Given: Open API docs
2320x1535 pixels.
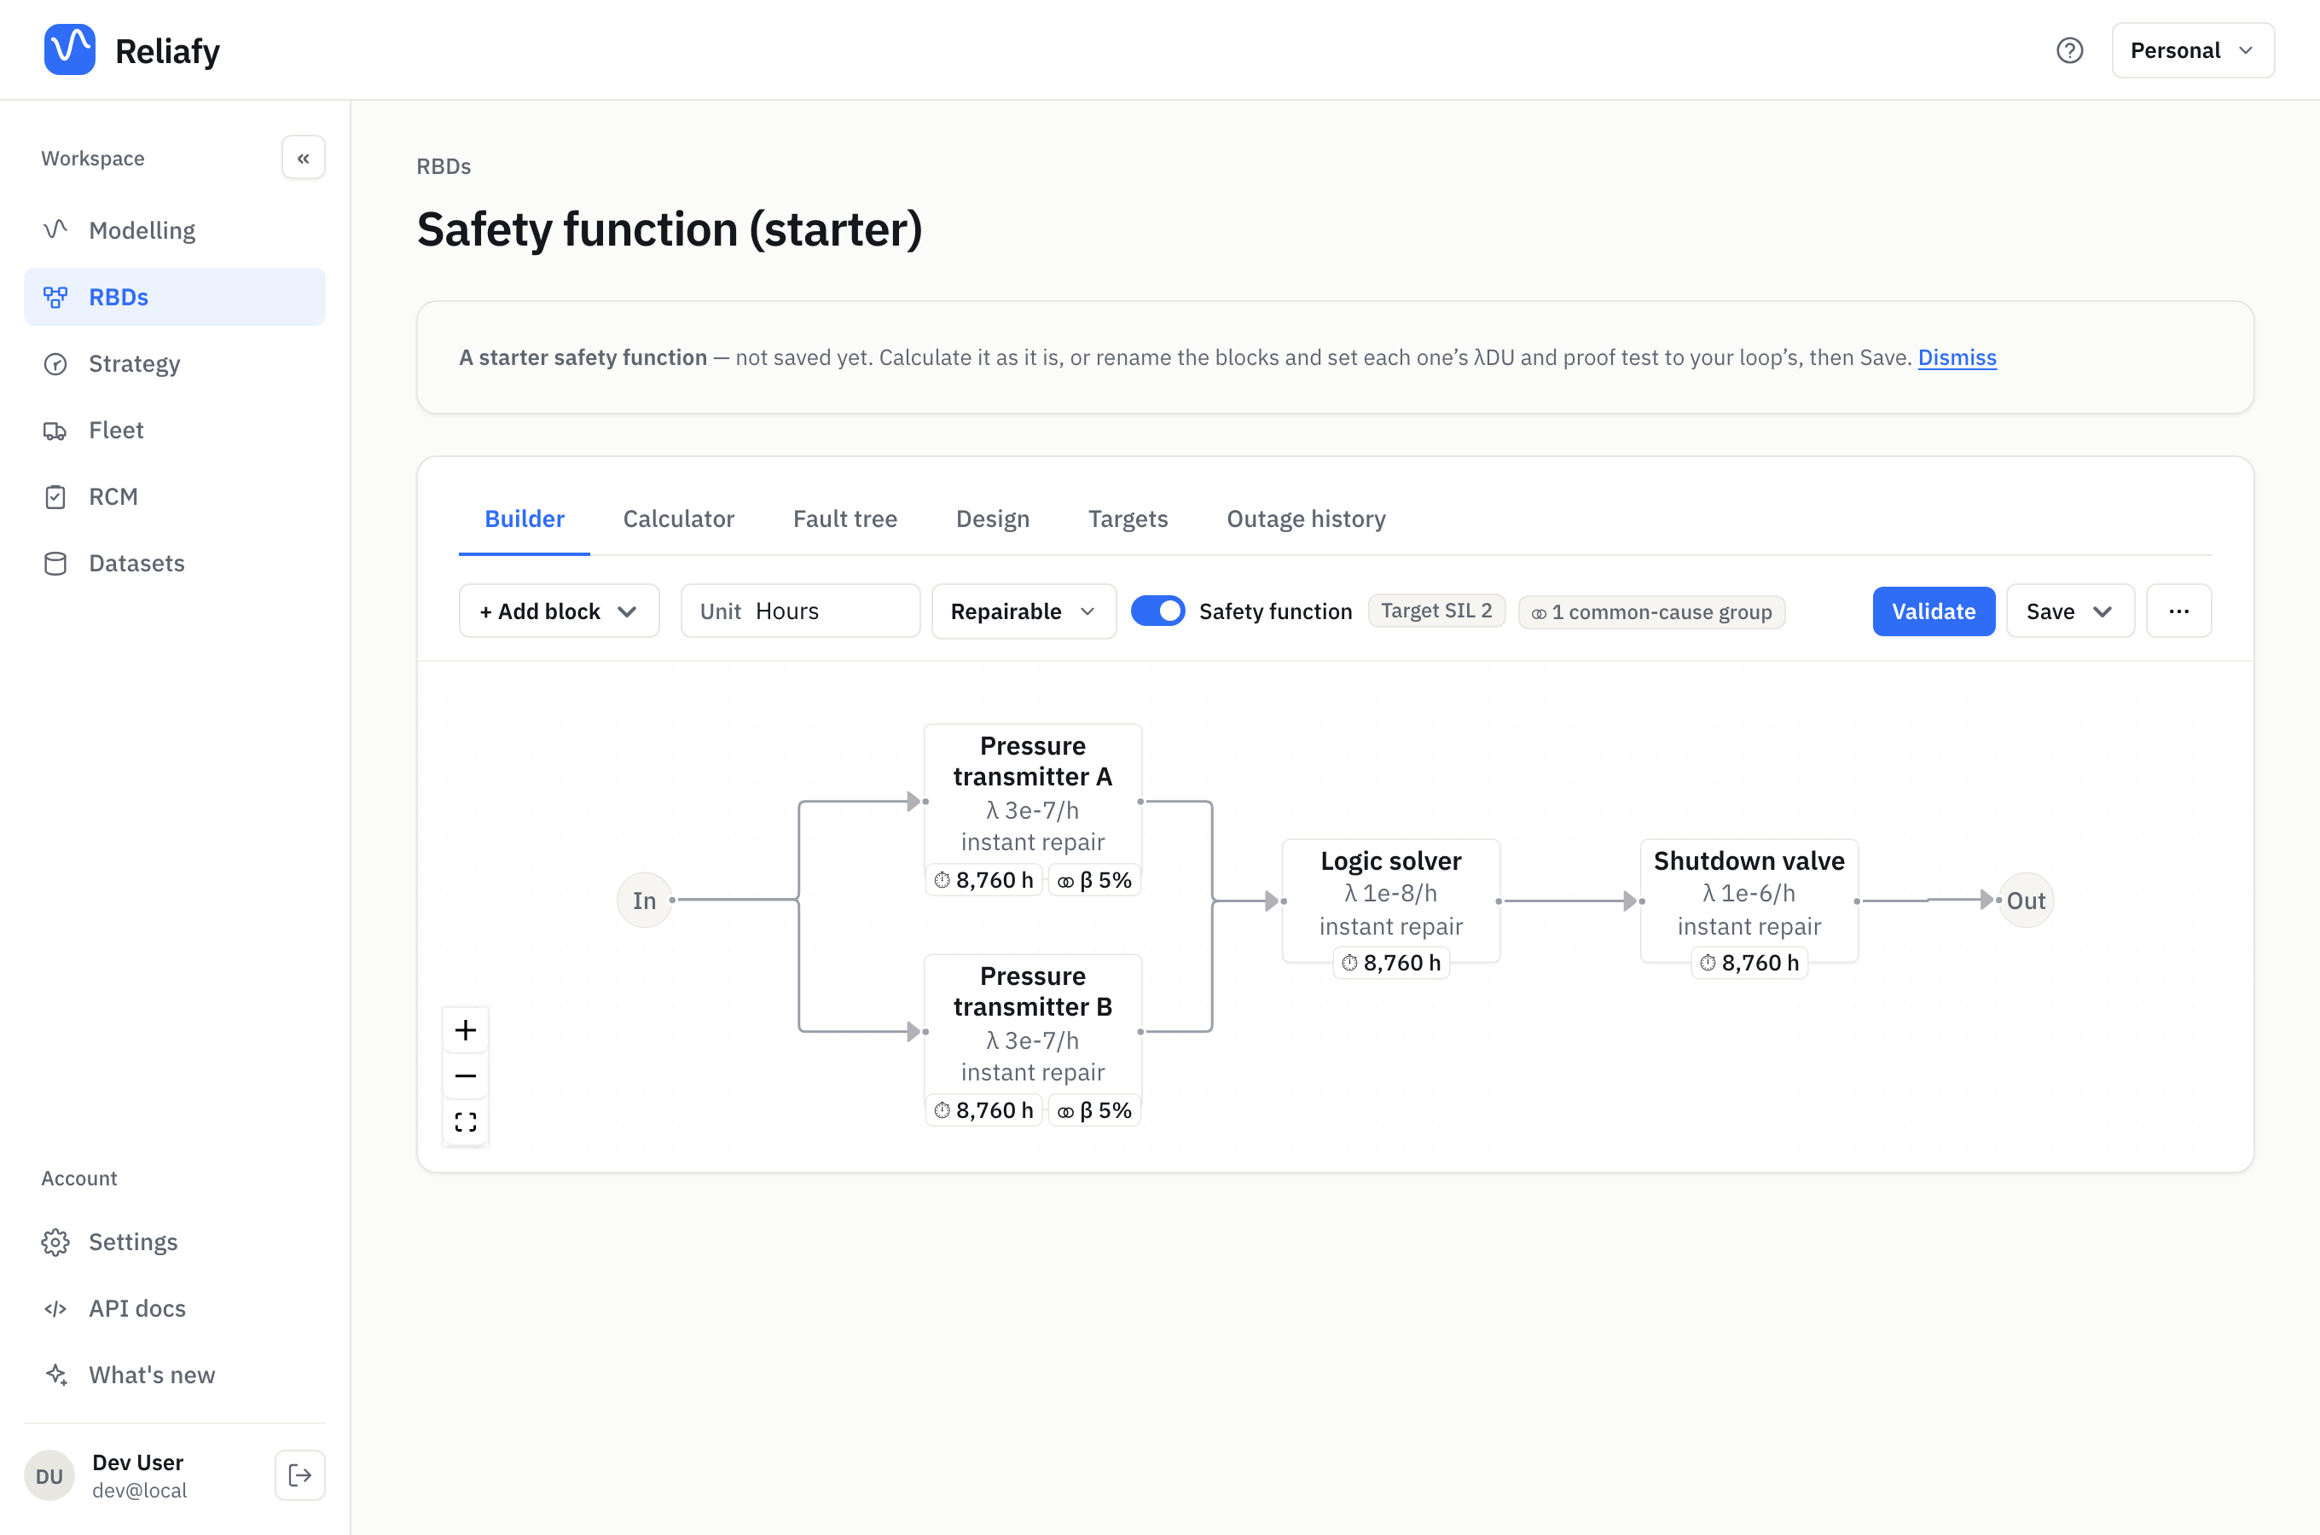Looking at the screenshot, I should (x=174, y=1308).
